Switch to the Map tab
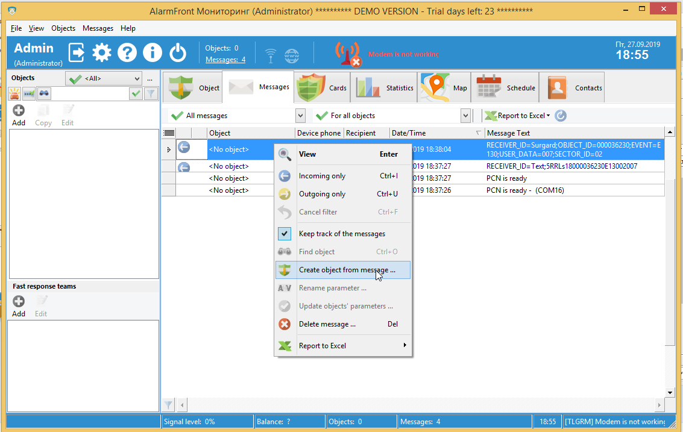Image resolution: width=683 pixels, height=432 pixels. click(x=444, y=87)
